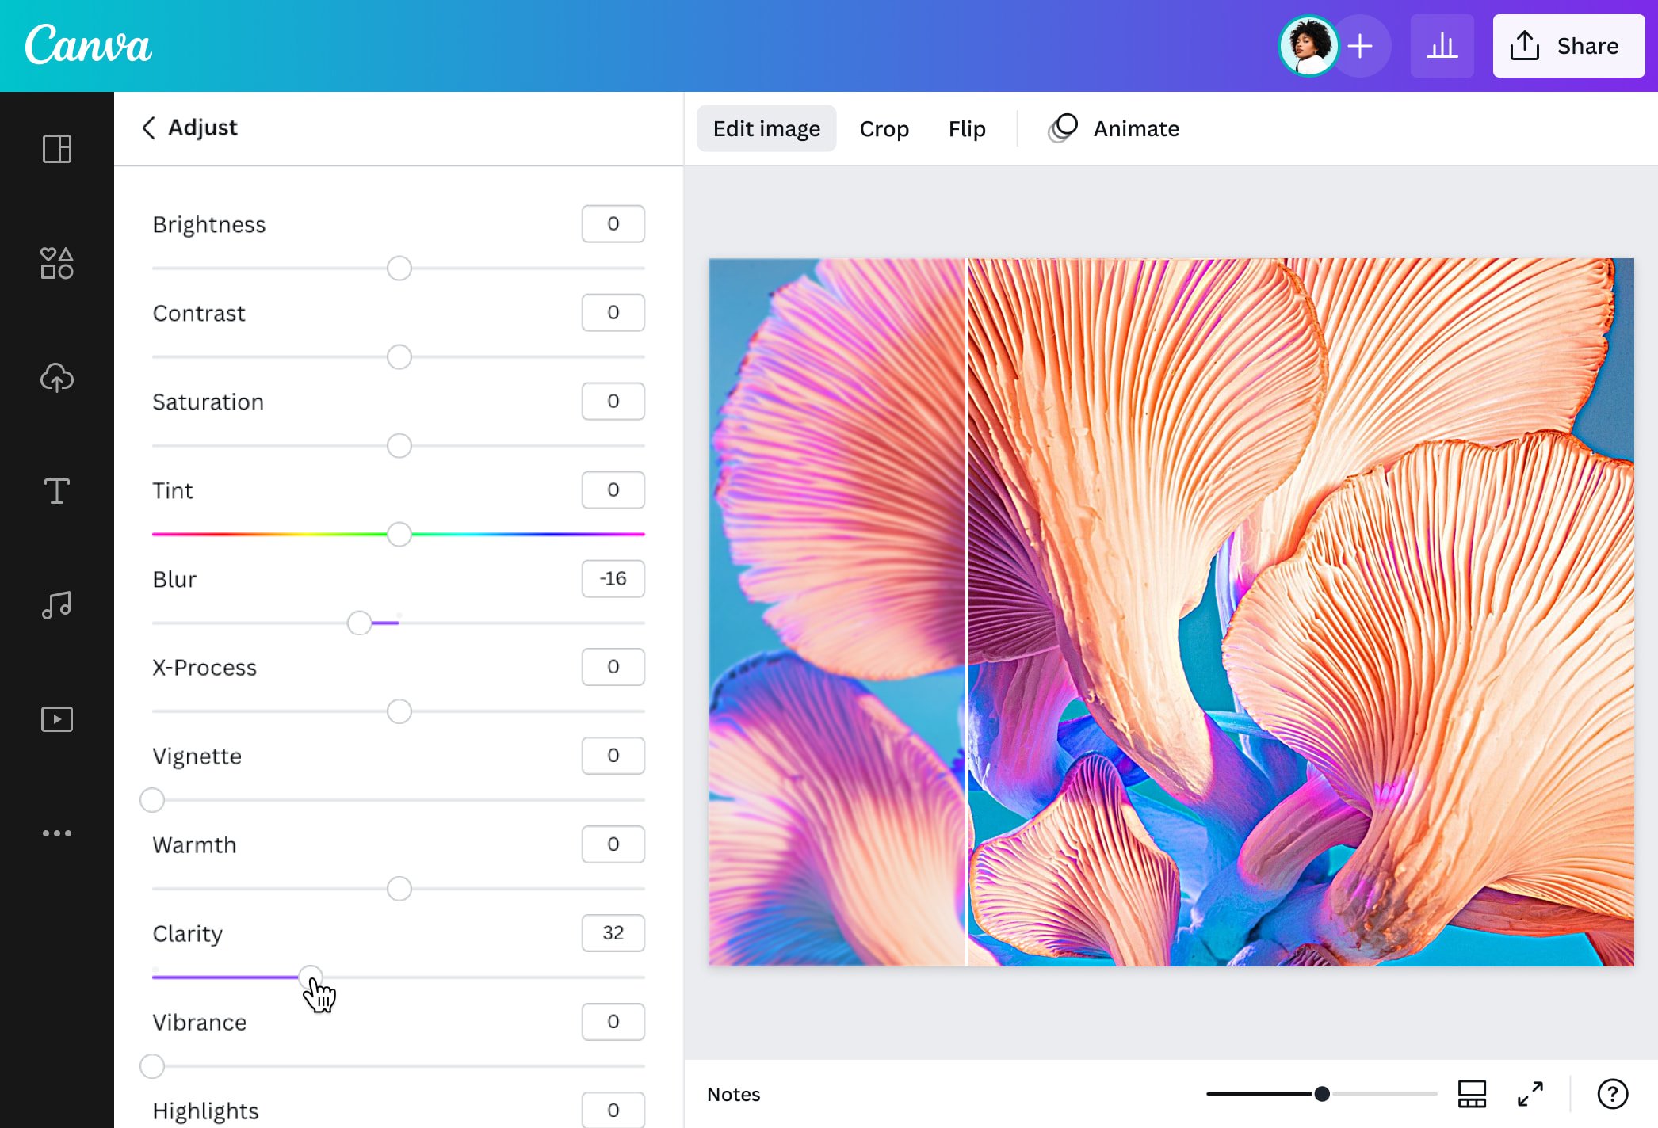Open the help button in bottom corner

coord(1613,1094)
